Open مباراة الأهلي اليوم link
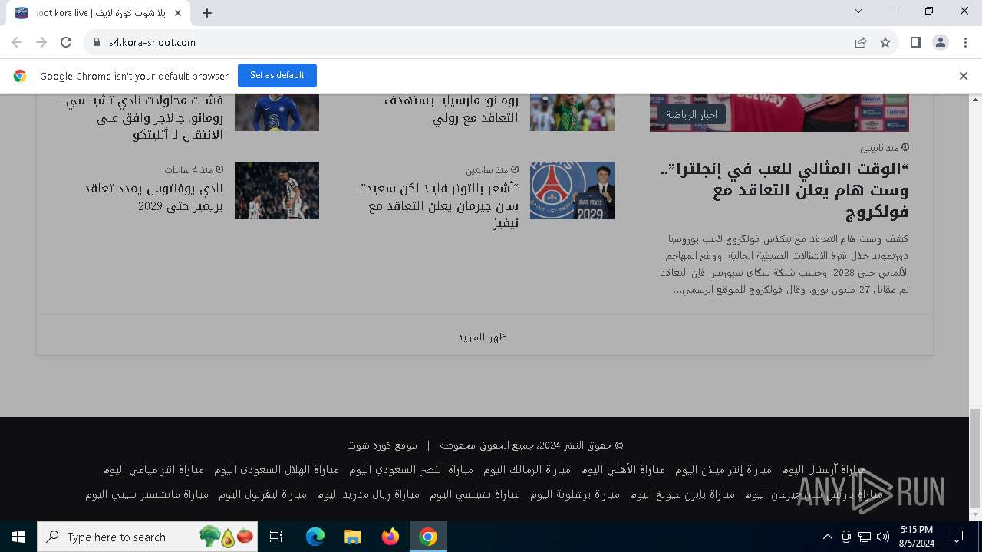Viewport: 982px width, 552px height. click(623, 469)
